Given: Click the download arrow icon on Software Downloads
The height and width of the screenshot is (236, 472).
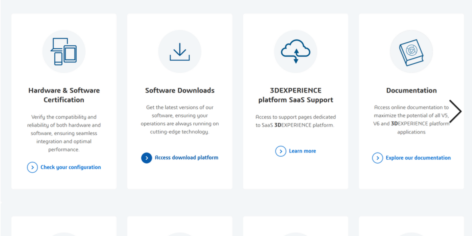Looking at the screenshot, I should click(180, 52).
